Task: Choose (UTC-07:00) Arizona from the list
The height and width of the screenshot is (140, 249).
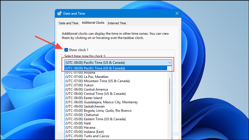Action: point(116,73)
